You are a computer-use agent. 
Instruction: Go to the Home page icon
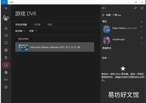tap(6, 28)
